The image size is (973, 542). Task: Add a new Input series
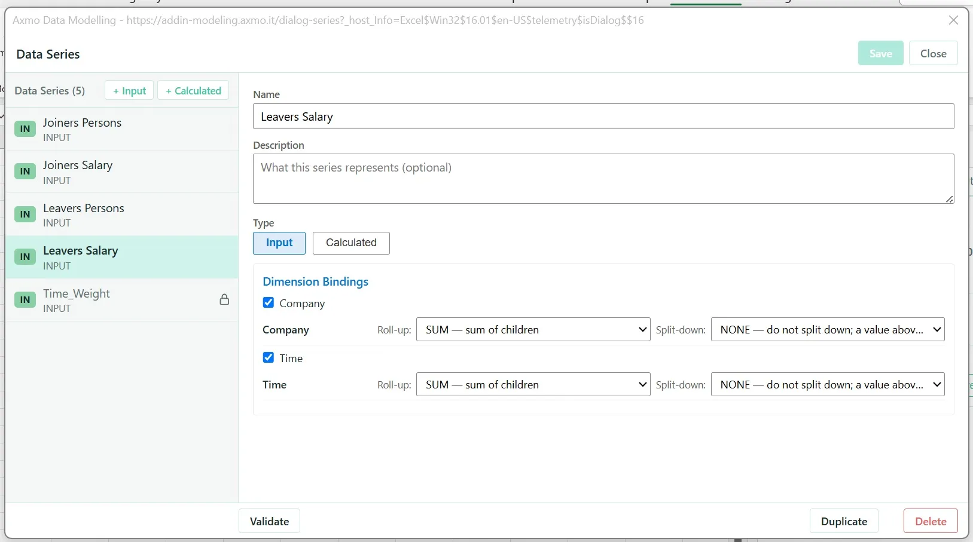[x=129, y=91]
